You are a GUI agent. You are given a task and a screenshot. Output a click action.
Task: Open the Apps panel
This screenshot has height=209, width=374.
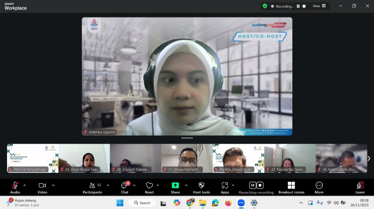[225, 188]
